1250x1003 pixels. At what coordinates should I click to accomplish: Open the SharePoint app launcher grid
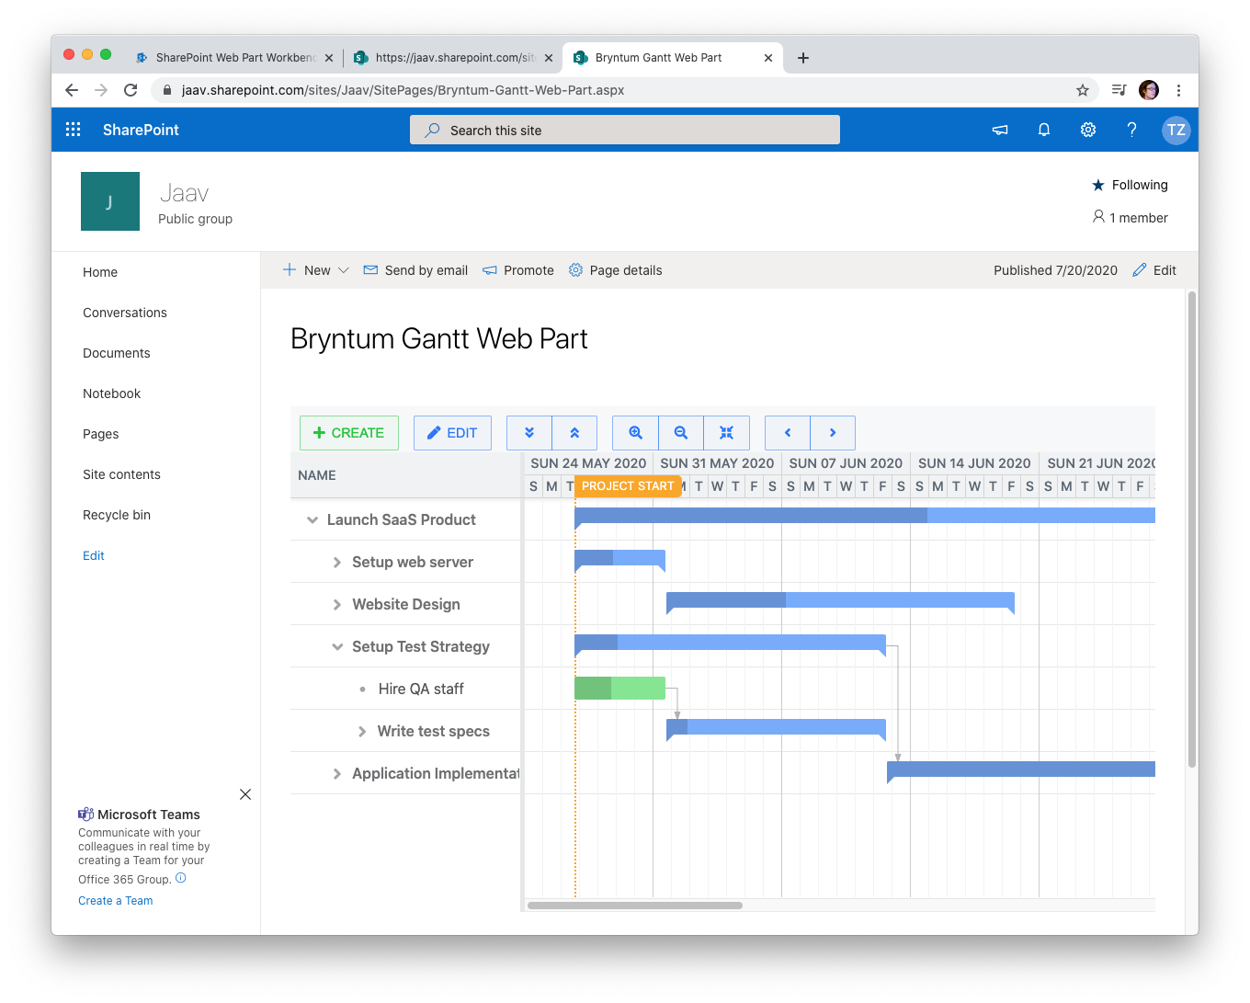(74, 130)
